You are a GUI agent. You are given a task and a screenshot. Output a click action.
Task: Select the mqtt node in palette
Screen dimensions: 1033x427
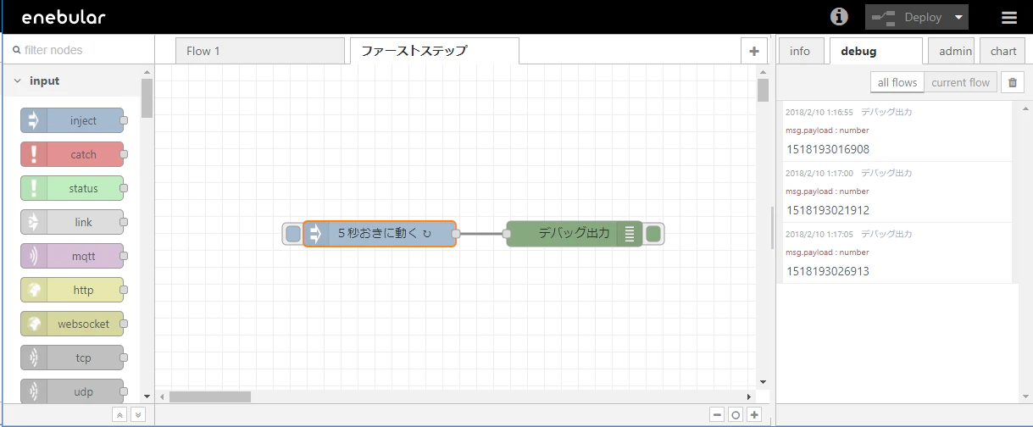click(x=72, y=256)
